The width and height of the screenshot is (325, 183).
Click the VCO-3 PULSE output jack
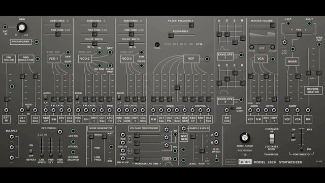coord(141,66)
